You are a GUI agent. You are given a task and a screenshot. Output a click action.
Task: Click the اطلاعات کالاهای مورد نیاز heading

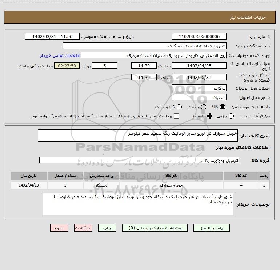coord(243,148)
